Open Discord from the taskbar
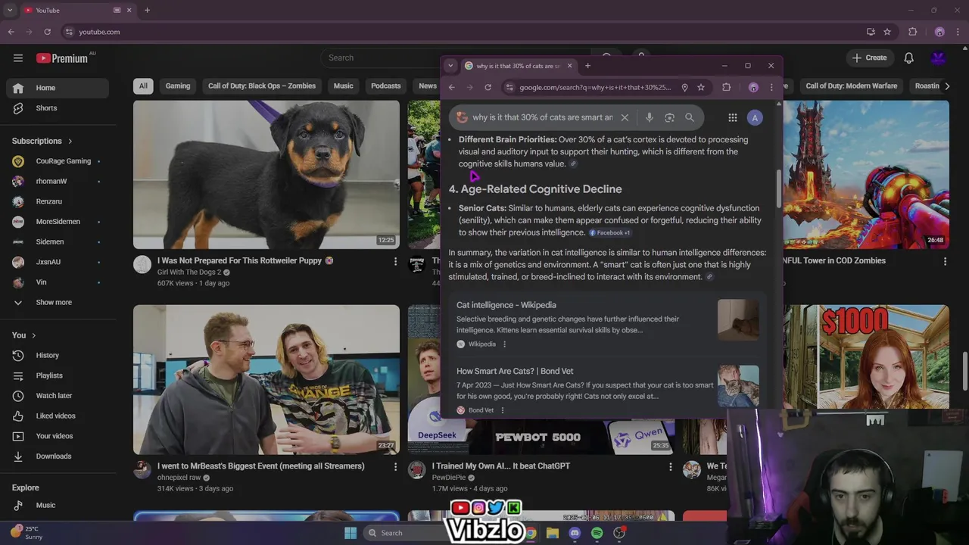 [575, 533]
